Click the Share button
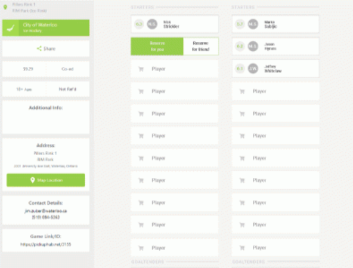 click(x=46, y=48)
